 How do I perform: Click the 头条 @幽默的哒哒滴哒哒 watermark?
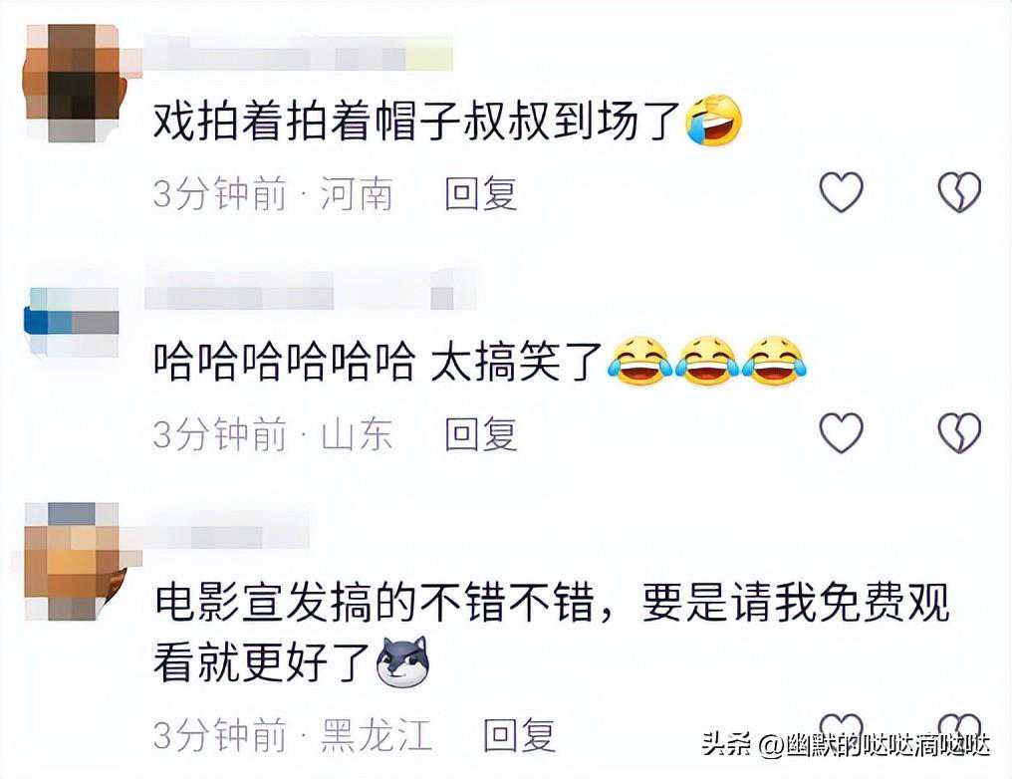pyautogui.click(x=846, y=745)
